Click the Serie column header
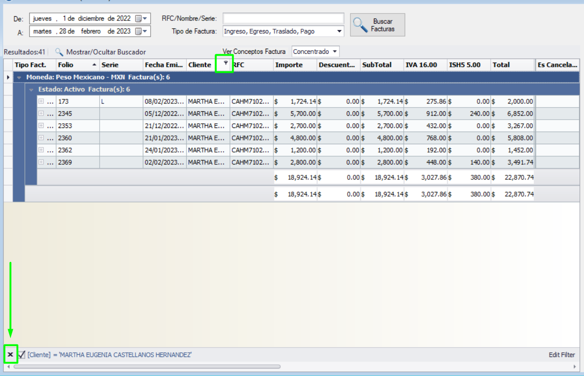 pos(121,65)
